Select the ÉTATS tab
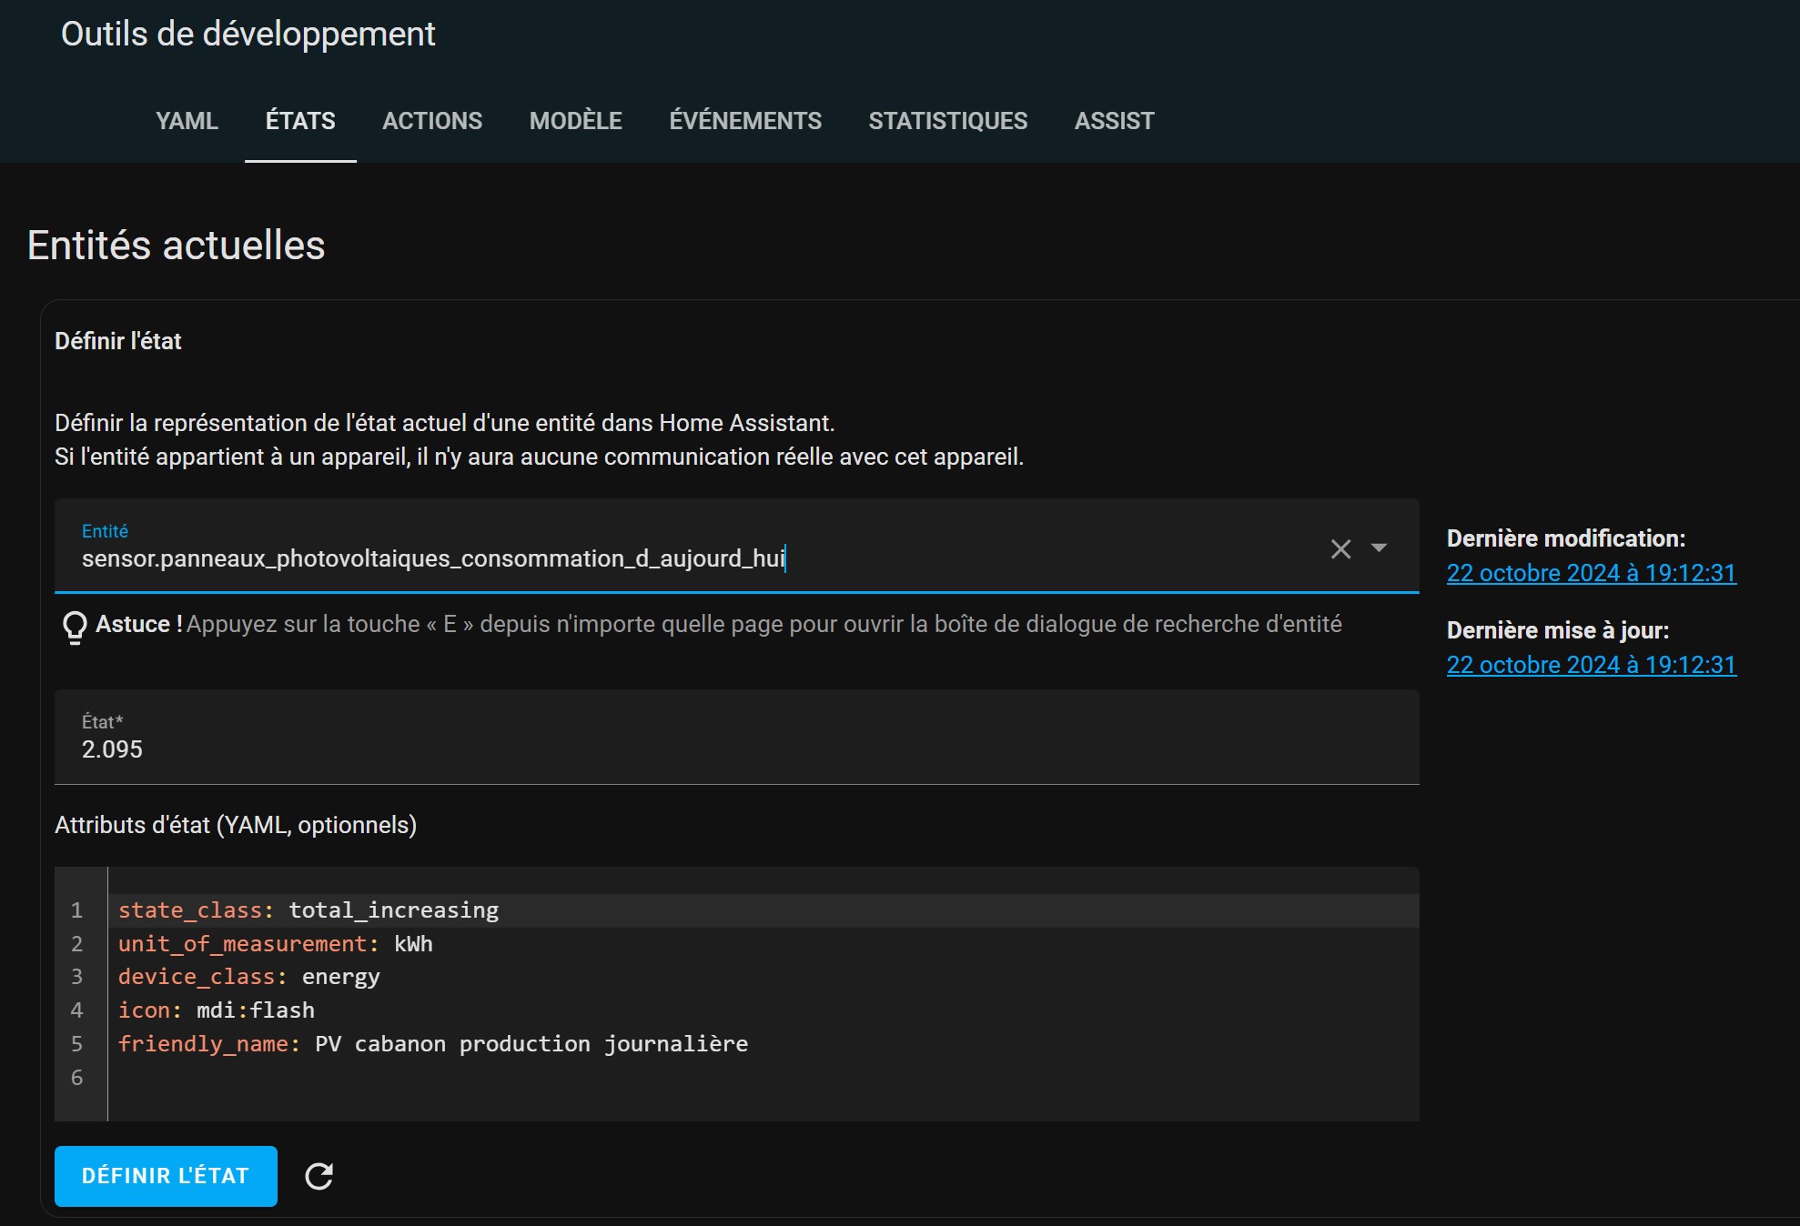This screenshot has width=1800, height=1226. point(300,121)
